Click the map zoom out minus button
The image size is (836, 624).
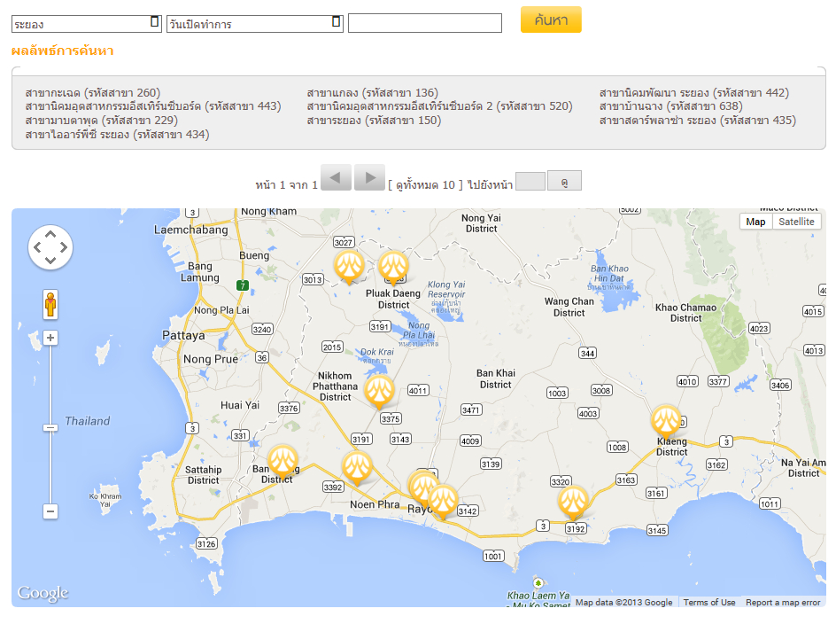50,511
